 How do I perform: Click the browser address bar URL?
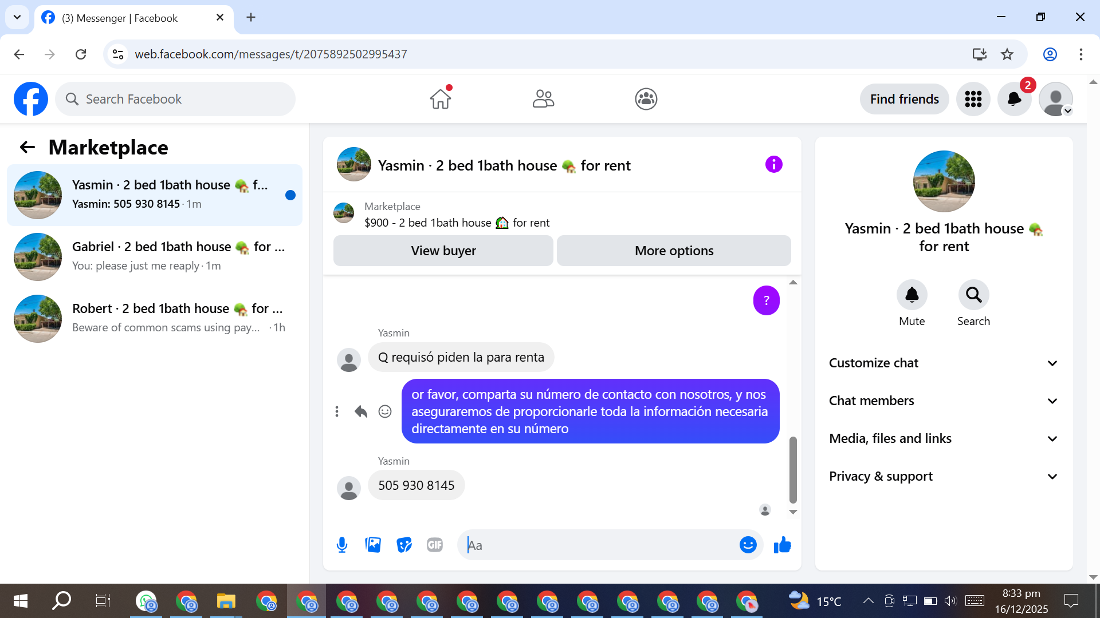[x=271, y=54]
